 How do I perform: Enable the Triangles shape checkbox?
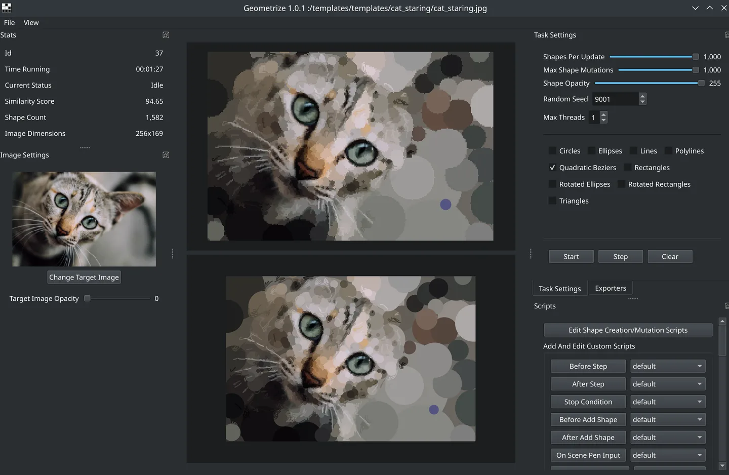pyautogui.click(x=552, y=201)
